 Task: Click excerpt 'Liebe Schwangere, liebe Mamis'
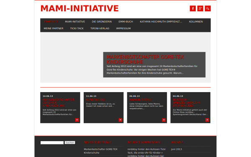(146, 106)
